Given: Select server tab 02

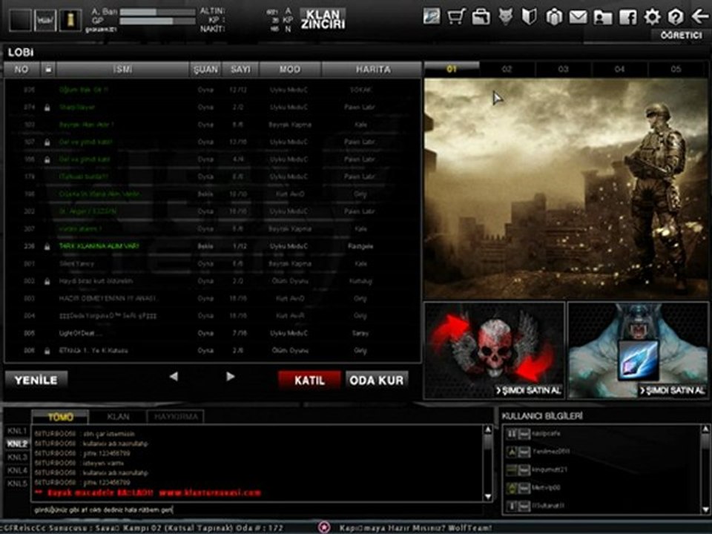Looking at the screenshot, I should [507, 69].
